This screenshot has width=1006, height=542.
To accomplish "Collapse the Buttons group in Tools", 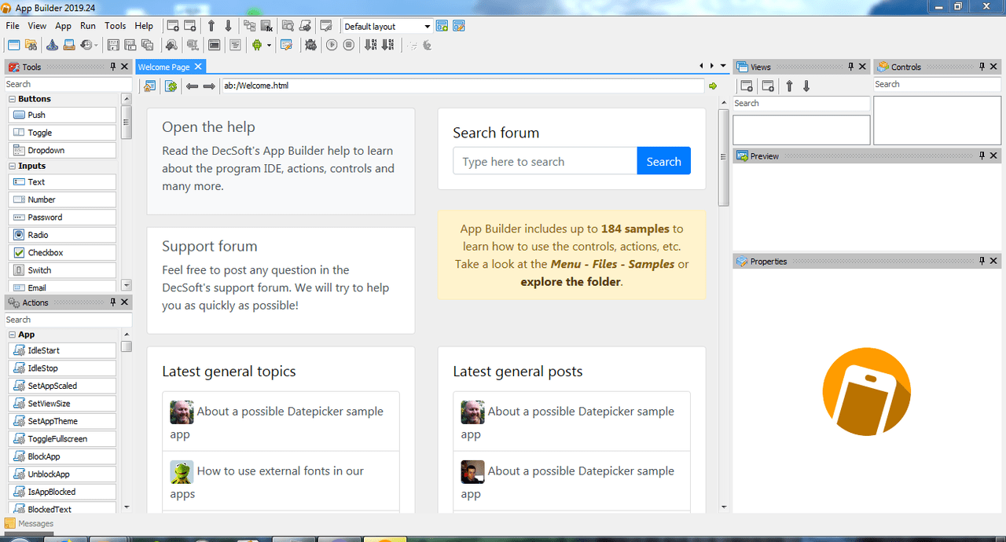I will [12, 99].
